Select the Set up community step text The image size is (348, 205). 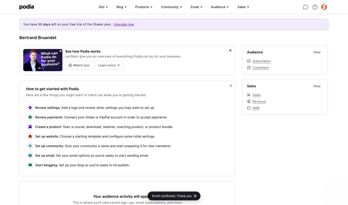pyautogui.click(x=103, y=146)
